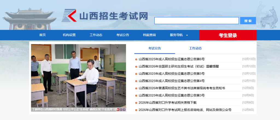Open the 工作动态 navigation bar item

coord(96,35)
